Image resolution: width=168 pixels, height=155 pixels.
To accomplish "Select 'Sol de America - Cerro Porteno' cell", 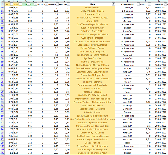I will point(92,55).
